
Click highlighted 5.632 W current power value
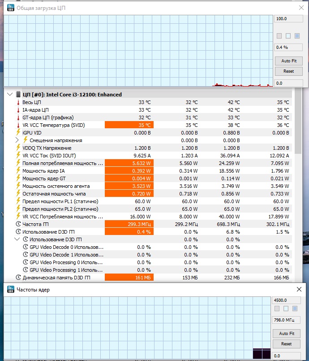129,163
